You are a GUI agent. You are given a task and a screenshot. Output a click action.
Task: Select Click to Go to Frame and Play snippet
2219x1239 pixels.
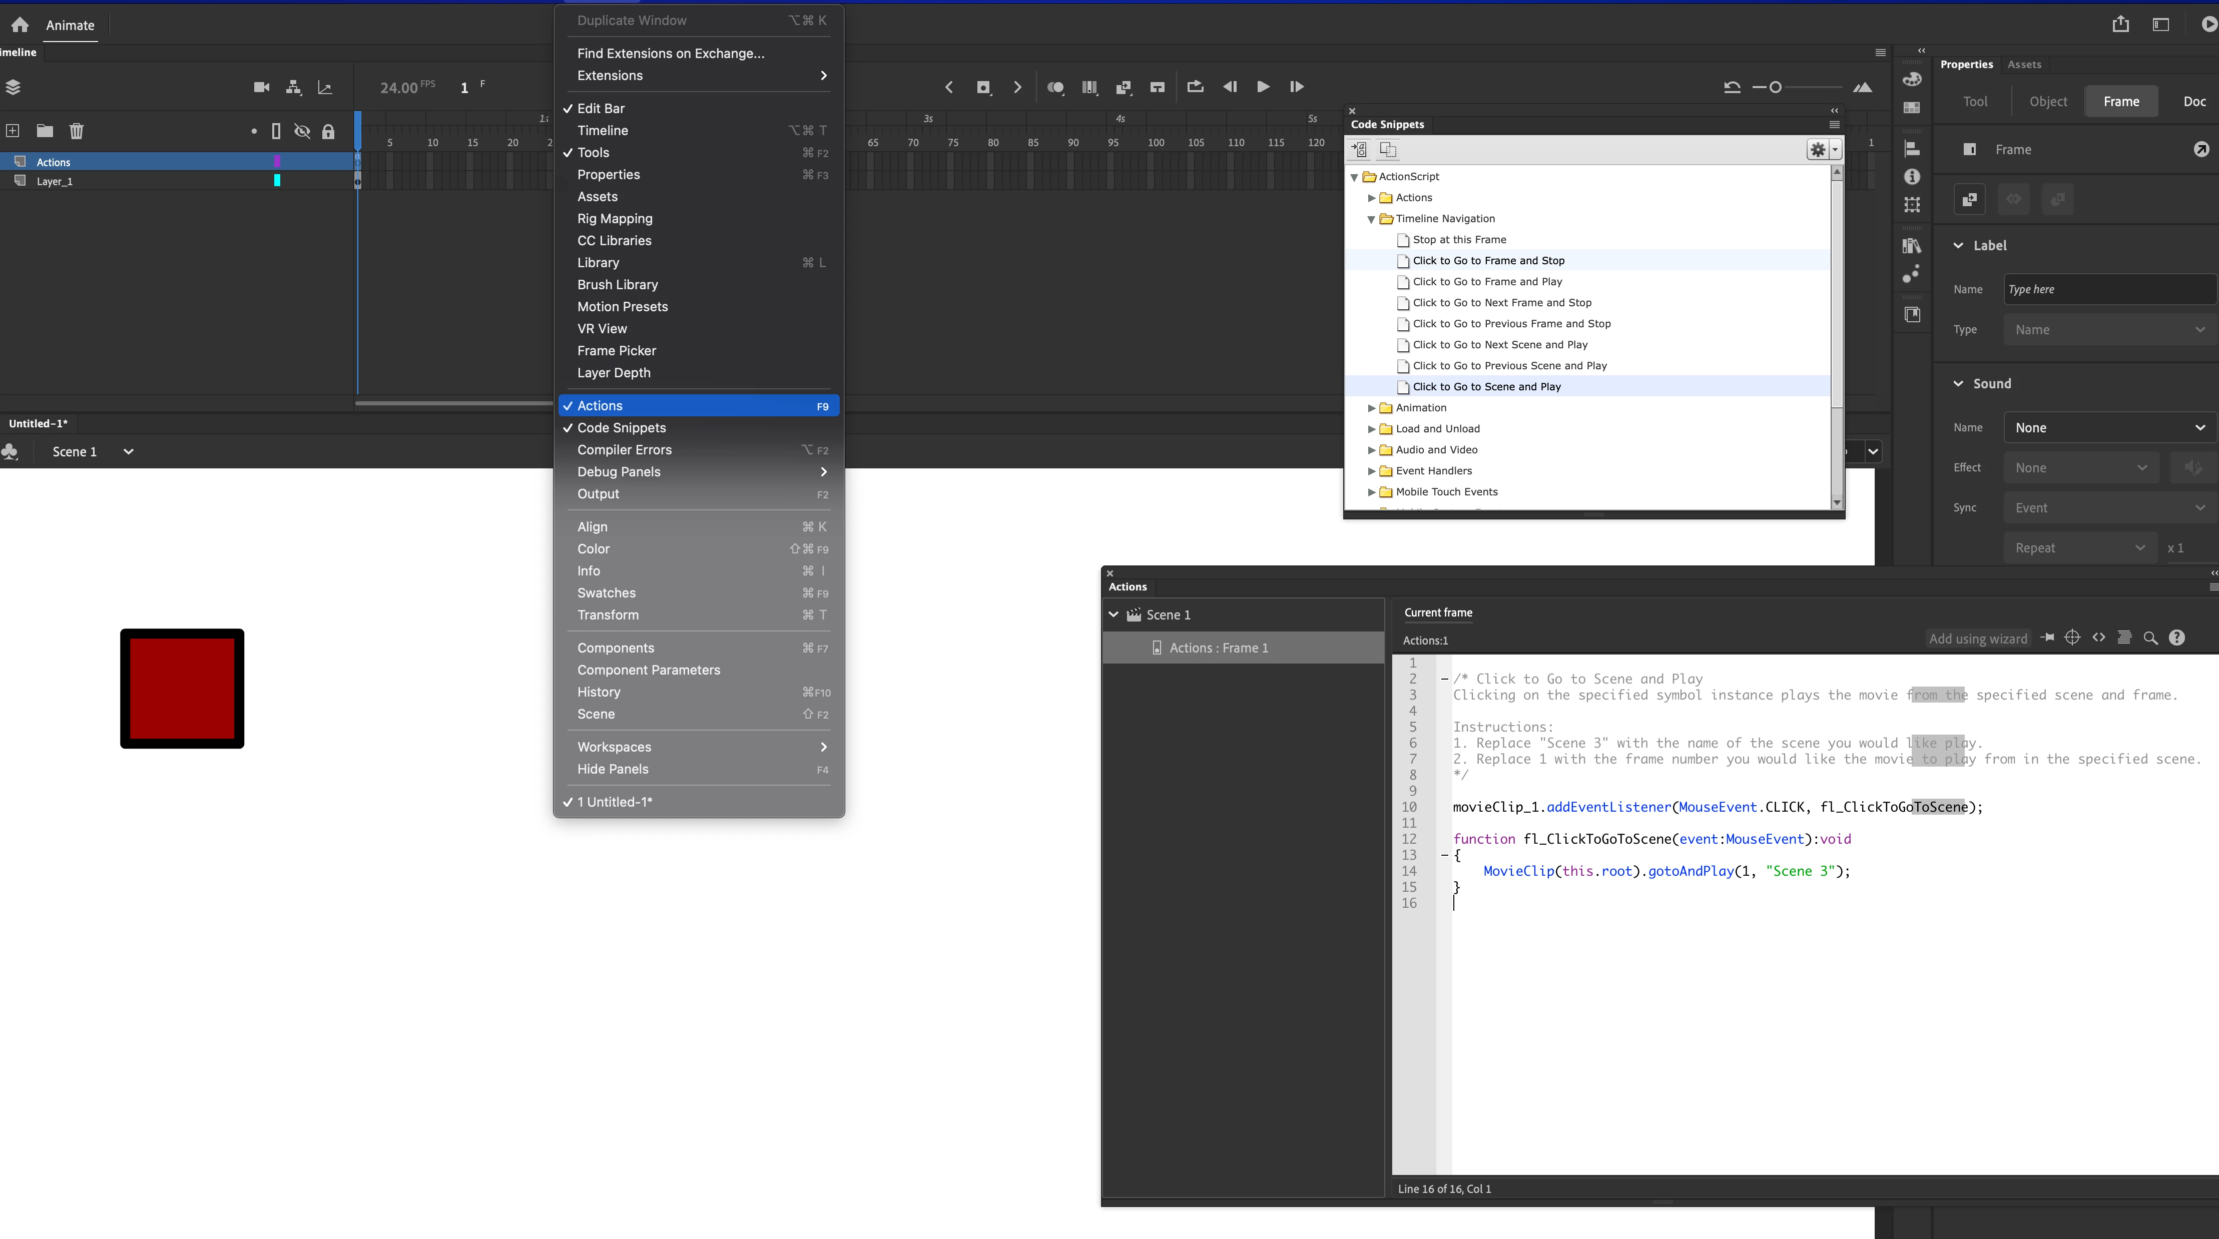coord(1487,282)
